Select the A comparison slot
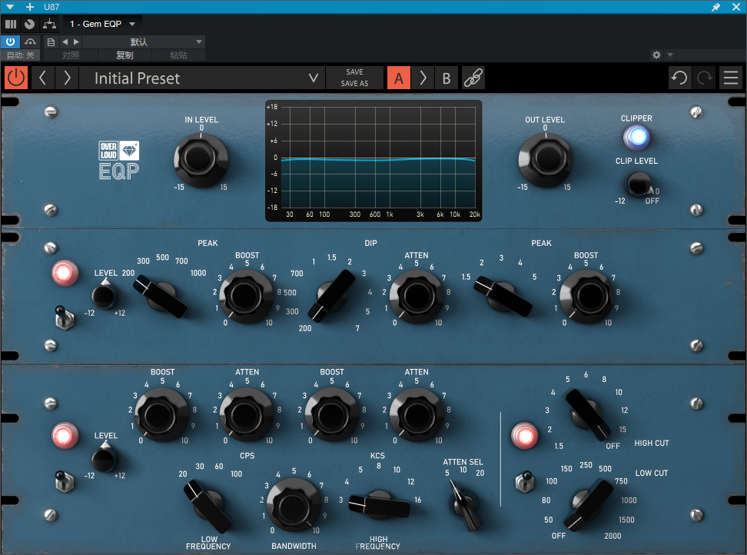This screenshot has height=555, width=747. tap(399, 78)
